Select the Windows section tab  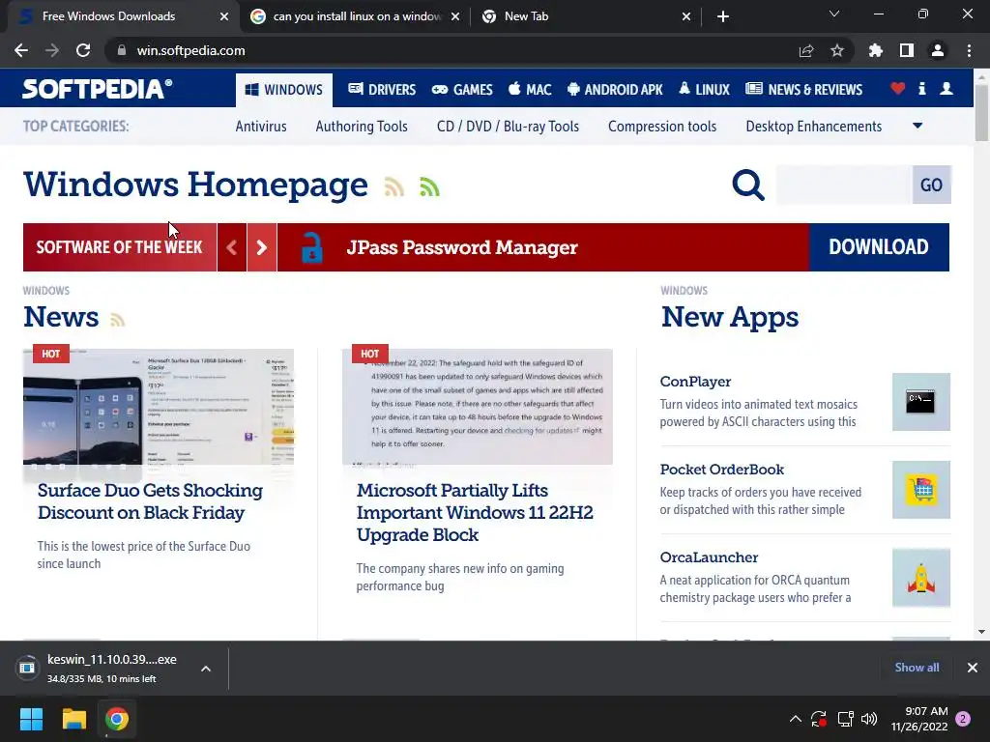[x=284, y=90]
